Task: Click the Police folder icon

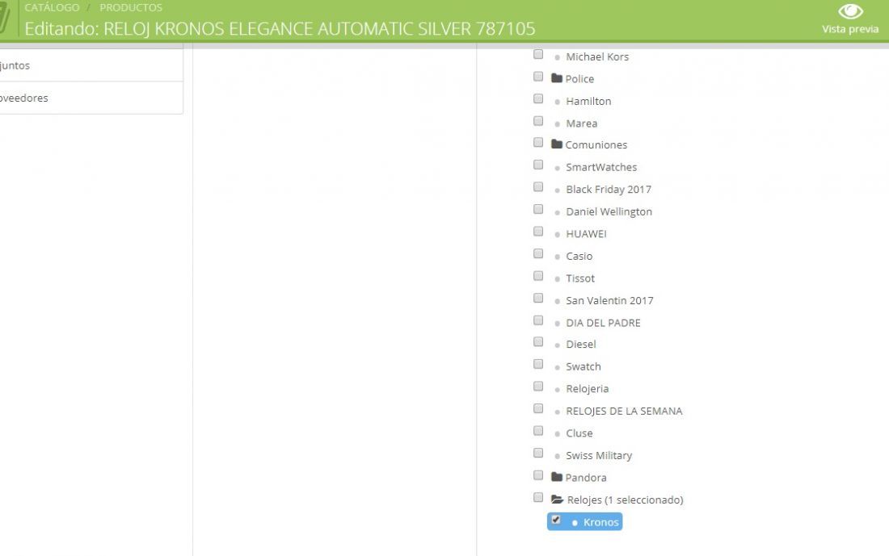Action: [x=557, y=78]
